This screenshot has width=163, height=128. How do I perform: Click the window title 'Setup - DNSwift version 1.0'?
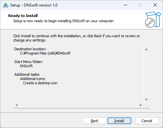(x=34, y=5)
